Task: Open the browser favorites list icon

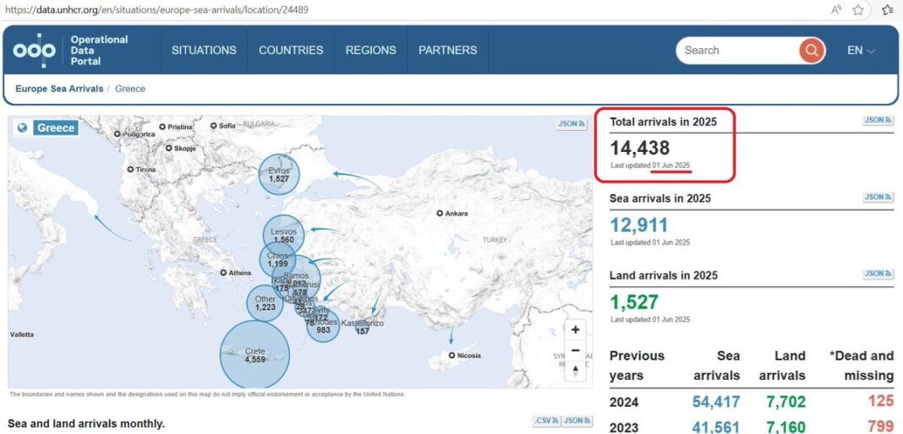Action: coord(887,10)
